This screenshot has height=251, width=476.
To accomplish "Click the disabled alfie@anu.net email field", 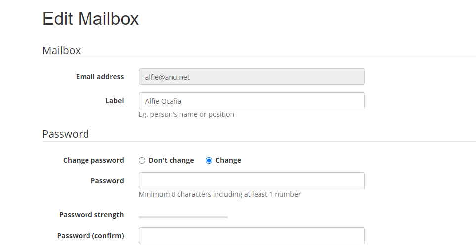I will (x=252, y=77).
